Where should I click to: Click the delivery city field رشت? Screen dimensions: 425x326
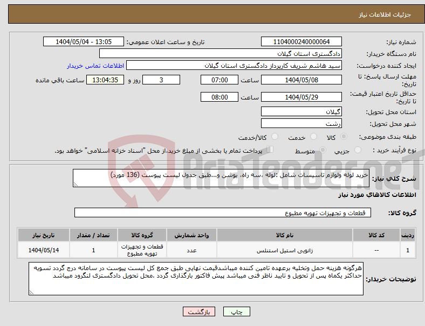click(301, 123)
